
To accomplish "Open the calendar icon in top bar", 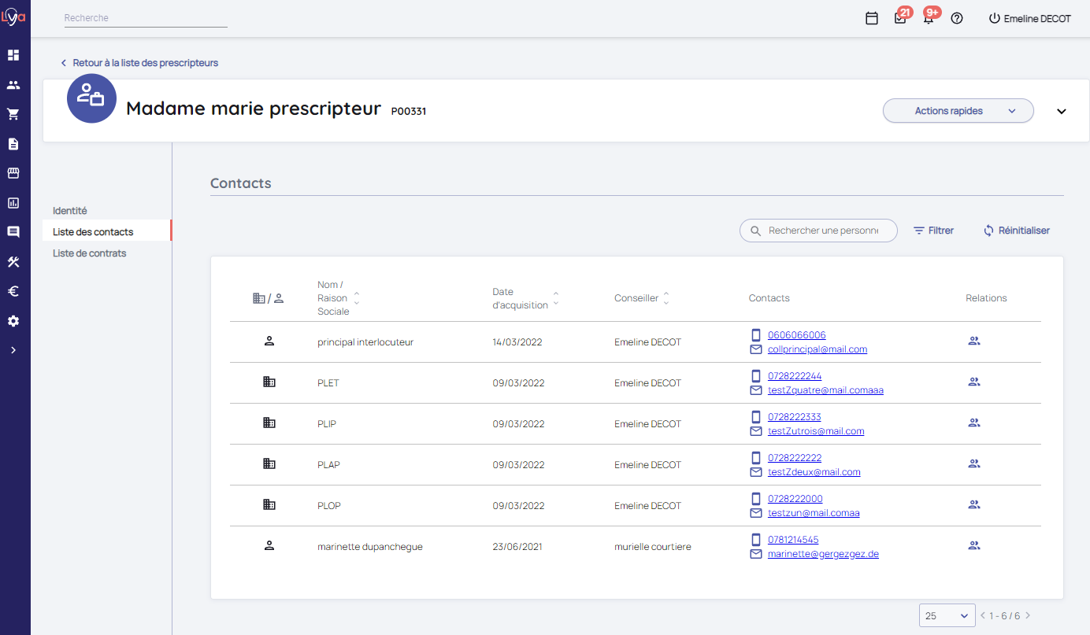I will [872, 18].
